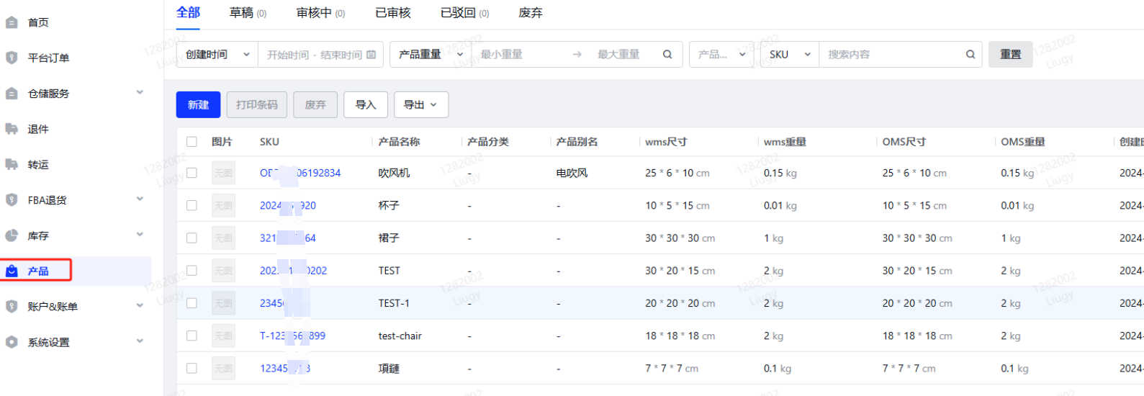The image size is (1144, 396).
Task: Select the checkbox for the test-chair row
Action: [192, 336]
